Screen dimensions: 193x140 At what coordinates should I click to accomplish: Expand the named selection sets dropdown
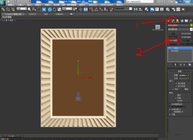point(131,9)
